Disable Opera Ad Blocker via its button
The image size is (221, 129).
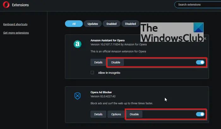point(134,114)
